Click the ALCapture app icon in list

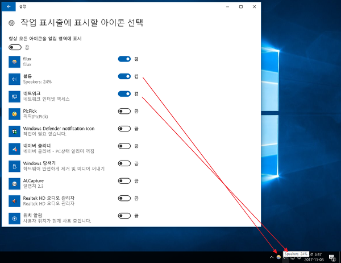pyautogui.click(x=14, y=184)
